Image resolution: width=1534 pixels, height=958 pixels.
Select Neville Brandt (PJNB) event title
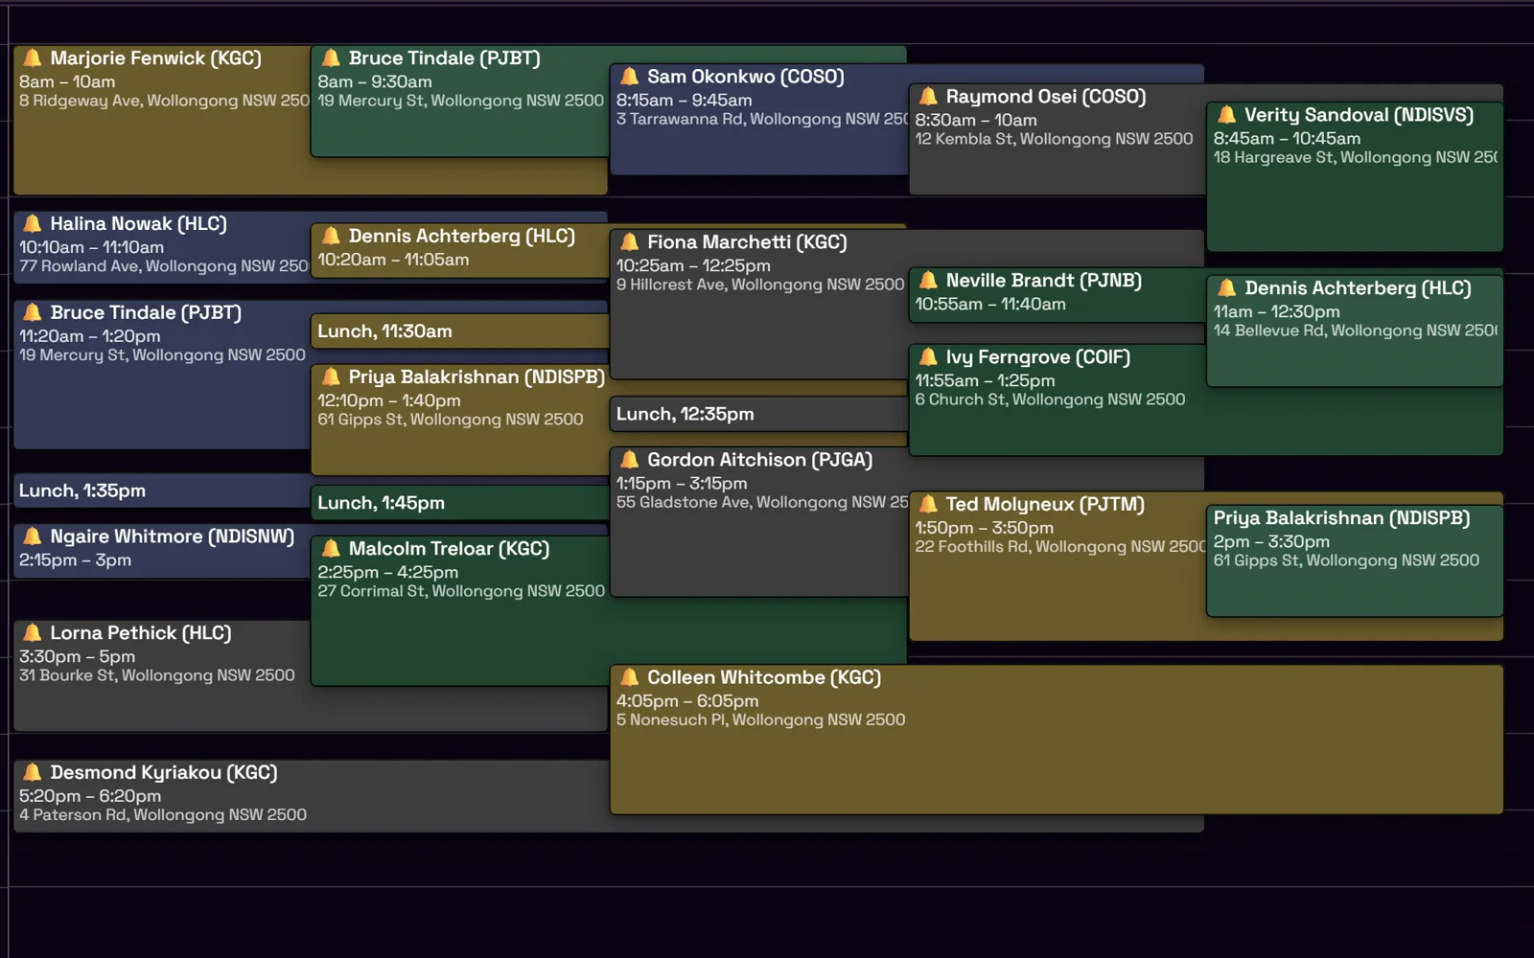click(x=1044, y=281)
